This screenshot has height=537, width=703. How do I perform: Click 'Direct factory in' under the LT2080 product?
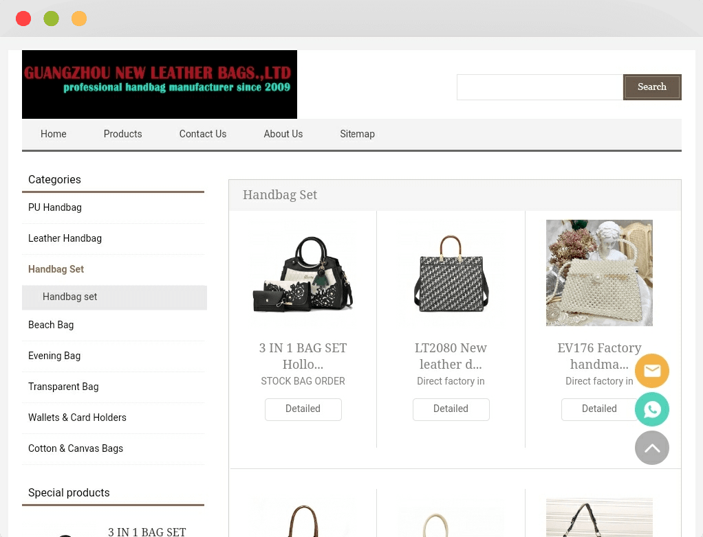coord(451,381)
